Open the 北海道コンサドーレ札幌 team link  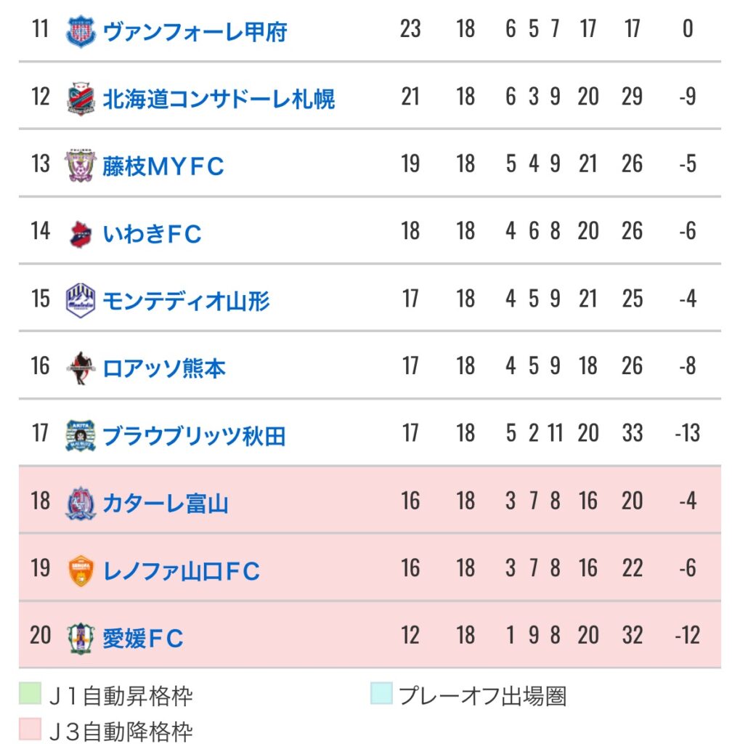(219, 99)
